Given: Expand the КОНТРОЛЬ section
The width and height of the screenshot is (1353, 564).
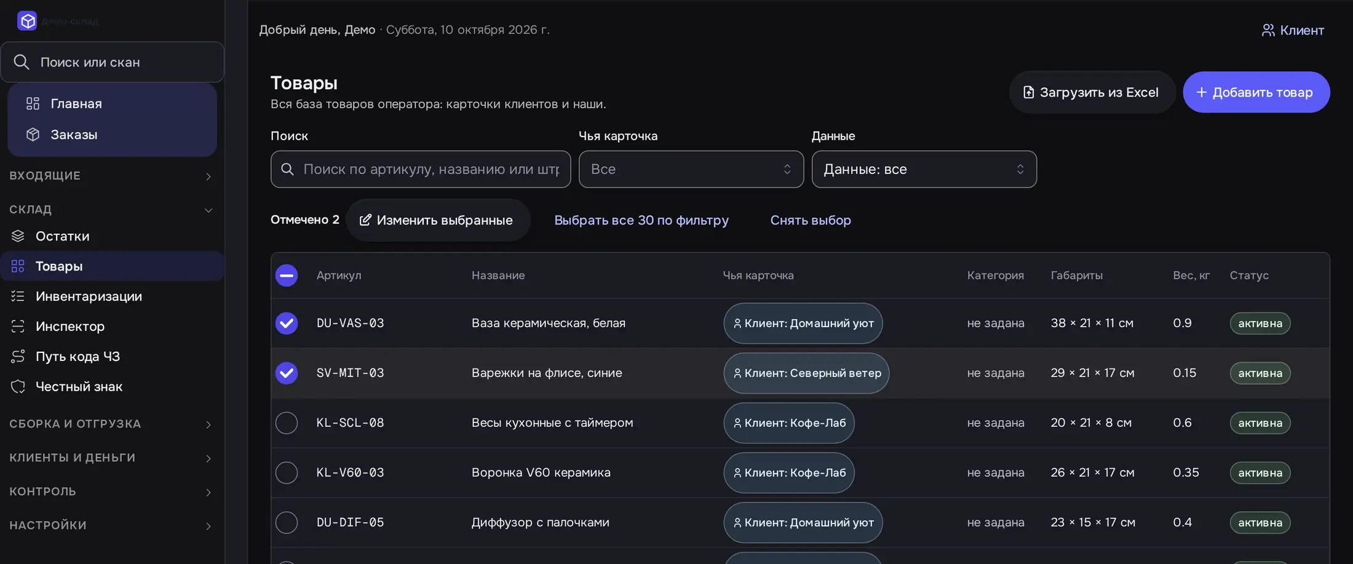Looking at the screenshot, I should [x=112, y=492].
